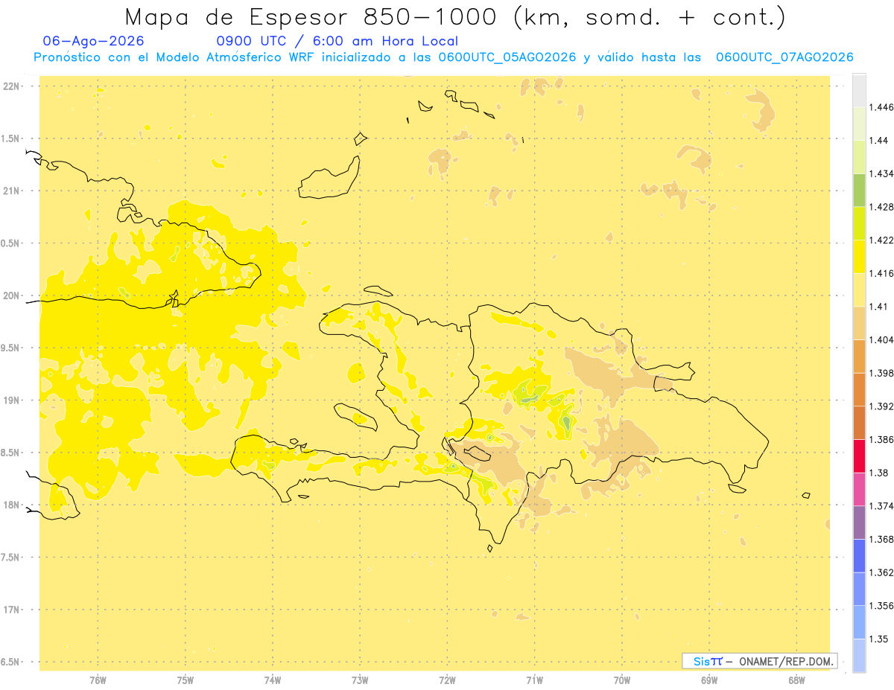Click the 73W longitude label

point(360,680)
